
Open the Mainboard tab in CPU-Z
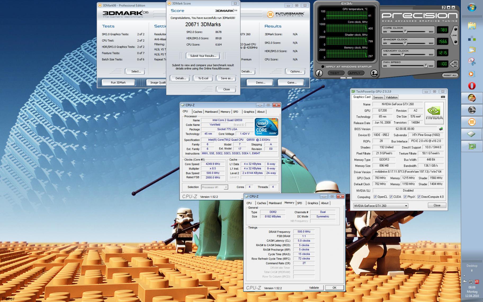tap(211, 112)
